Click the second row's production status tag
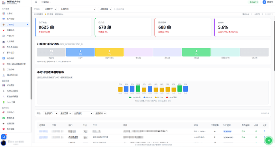275x147 pixels. pos(228,137)
